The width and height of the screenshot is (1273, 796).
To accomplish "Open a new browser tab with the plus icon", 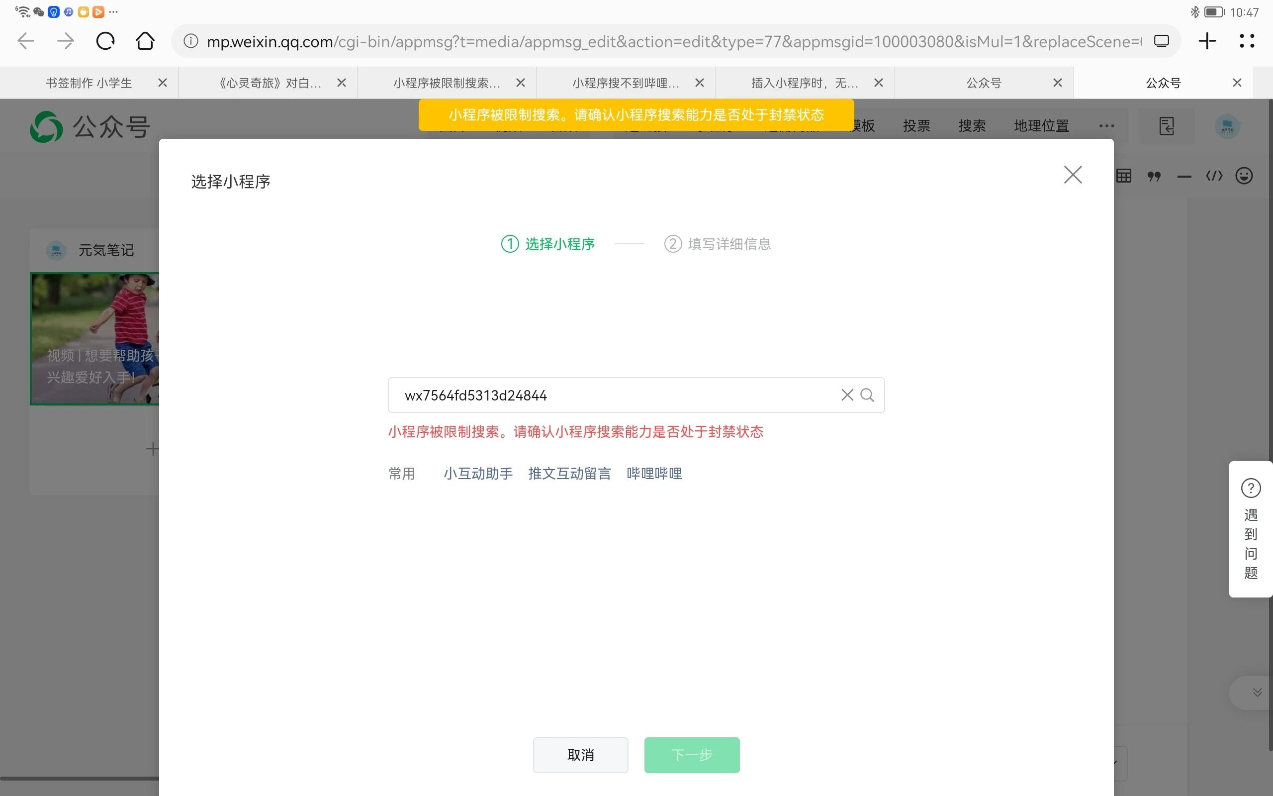I will (1207, 41).
